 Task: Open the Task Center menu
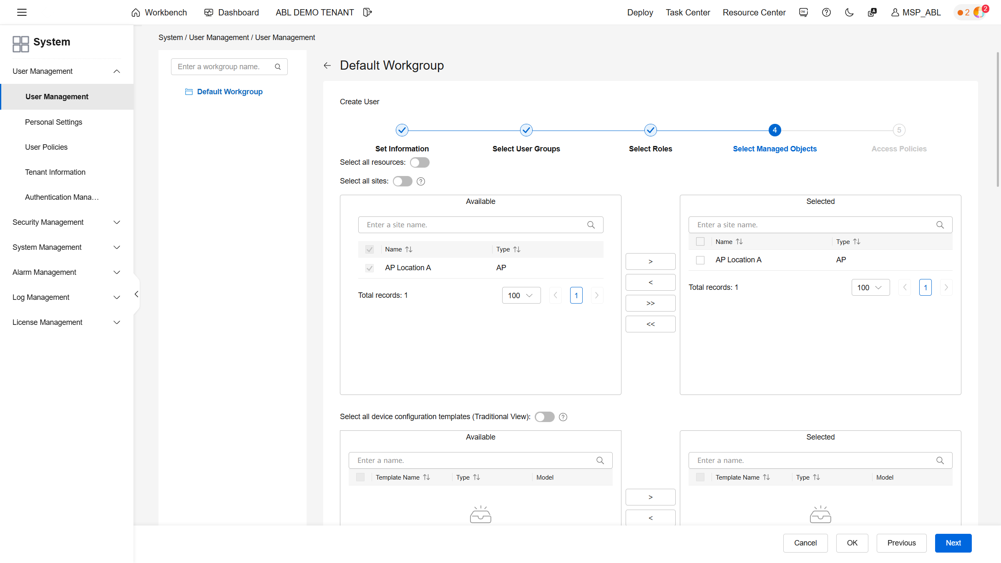[x=688, y=13]
